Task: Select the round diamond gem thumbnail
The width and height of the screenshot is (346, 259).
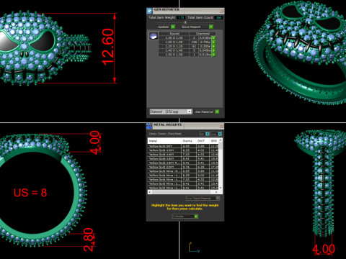Action: (154, 36)
